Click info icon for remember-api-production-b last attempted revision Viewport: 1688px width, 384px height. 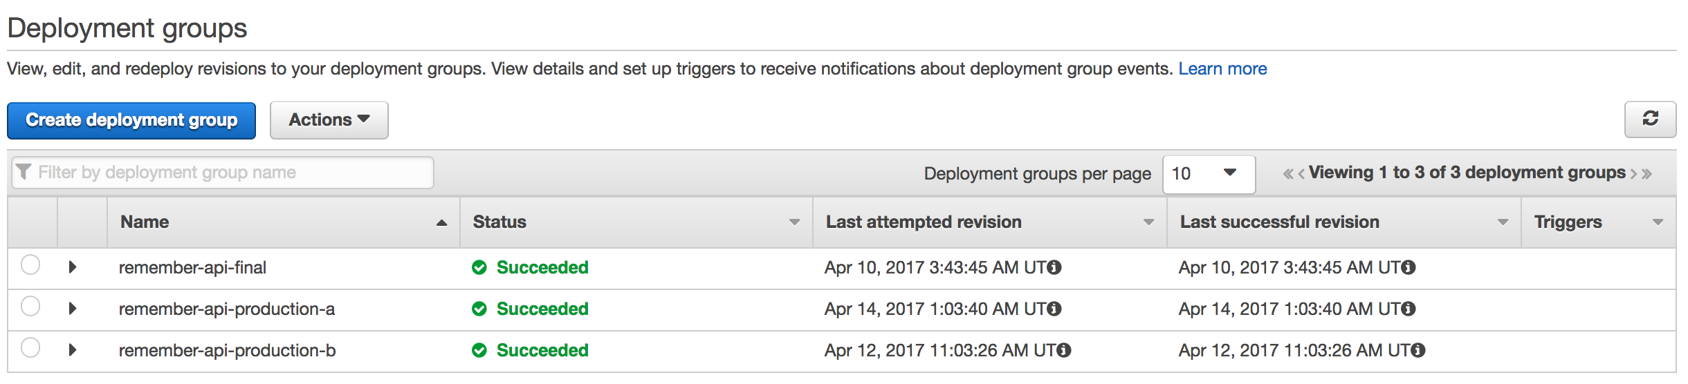coord(1064,350)
